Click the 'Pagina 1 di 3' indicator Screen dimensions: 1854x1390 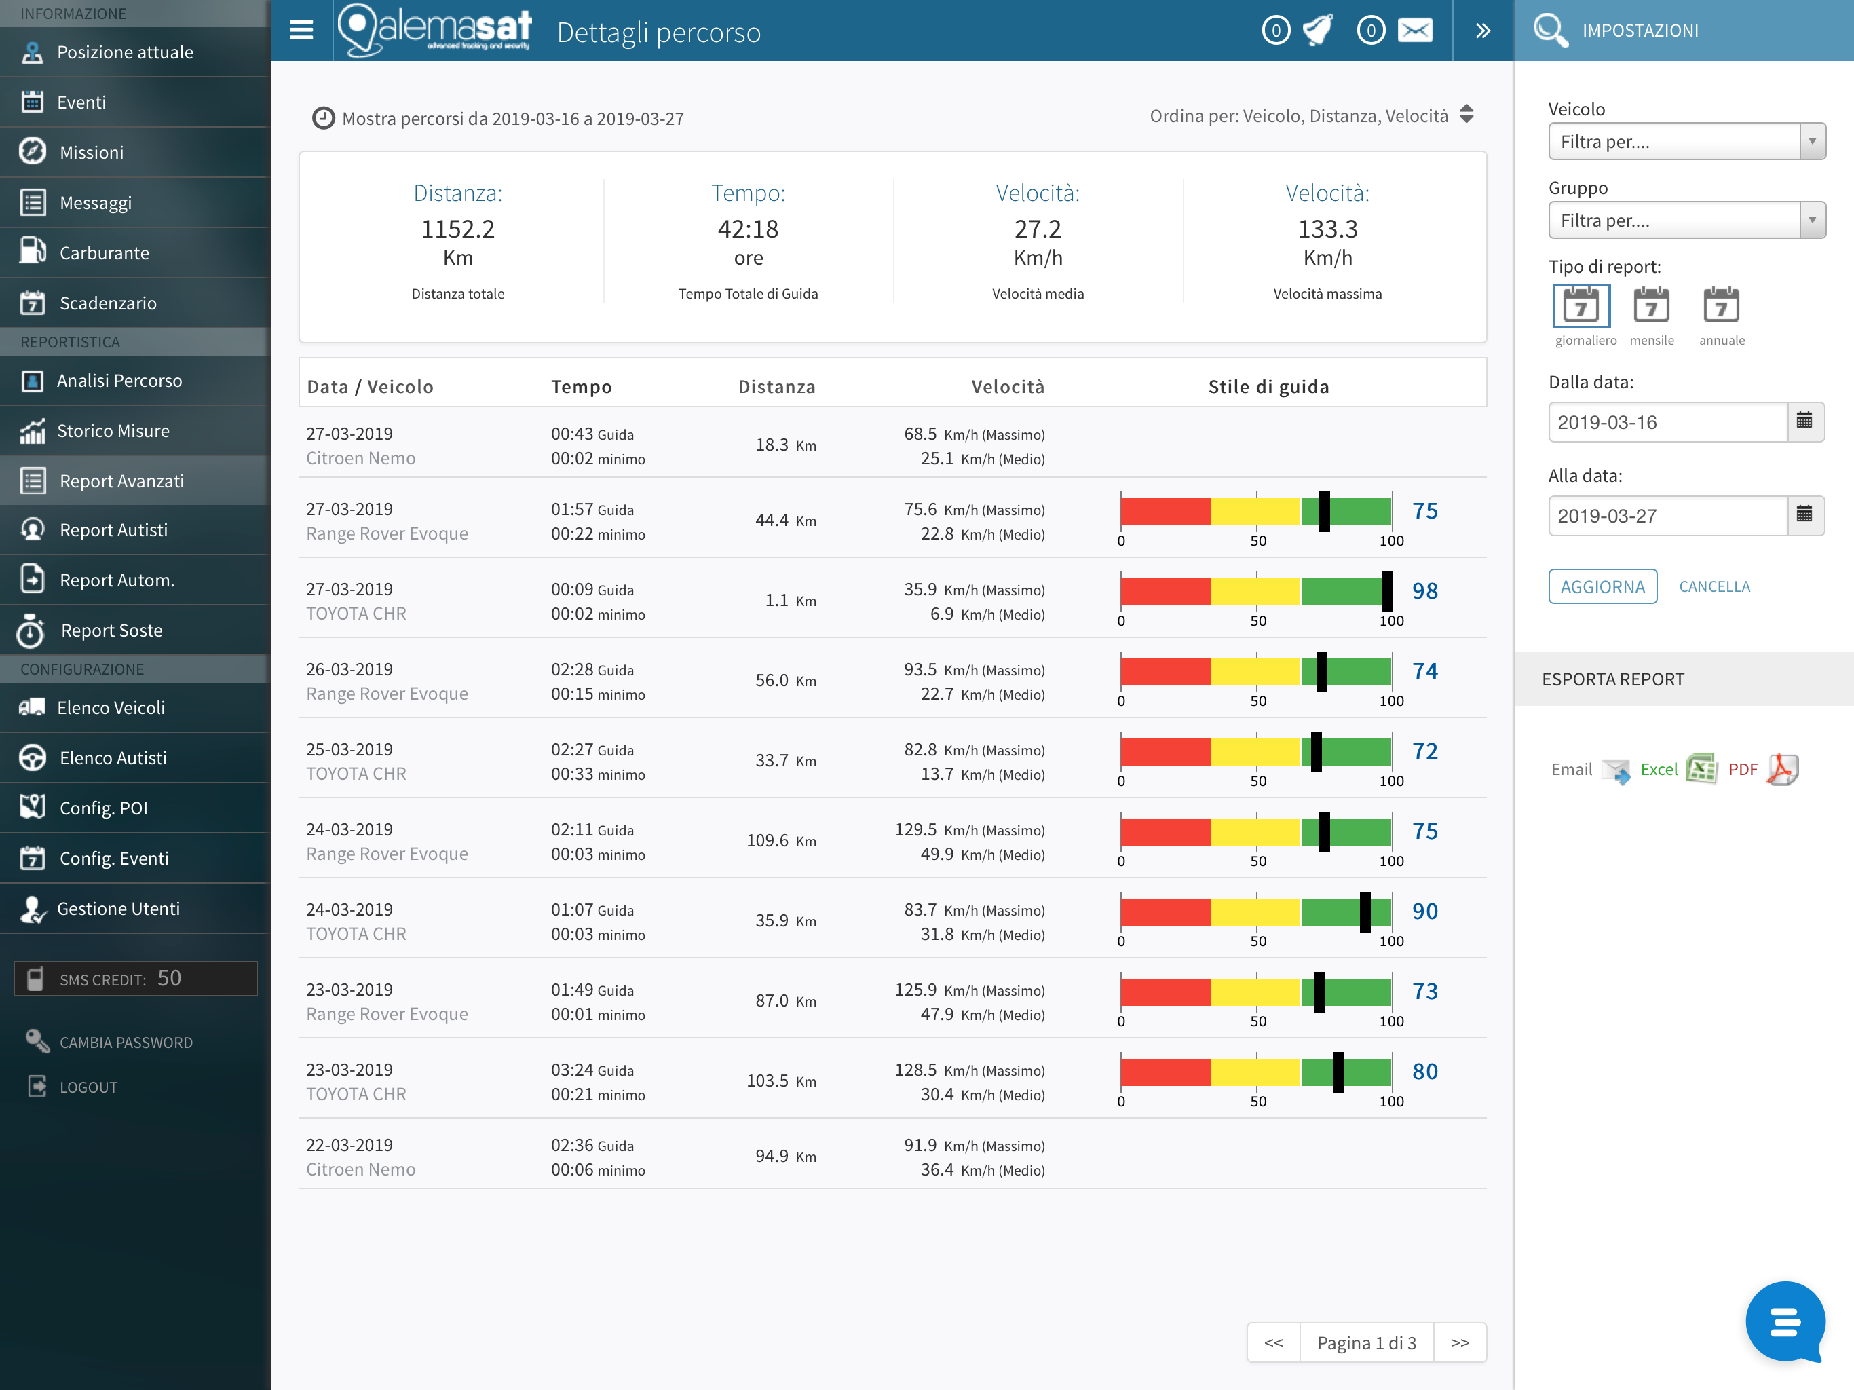(1366, 1342)
